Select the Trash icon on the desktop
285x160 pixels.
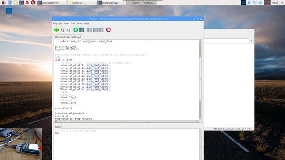9,12
